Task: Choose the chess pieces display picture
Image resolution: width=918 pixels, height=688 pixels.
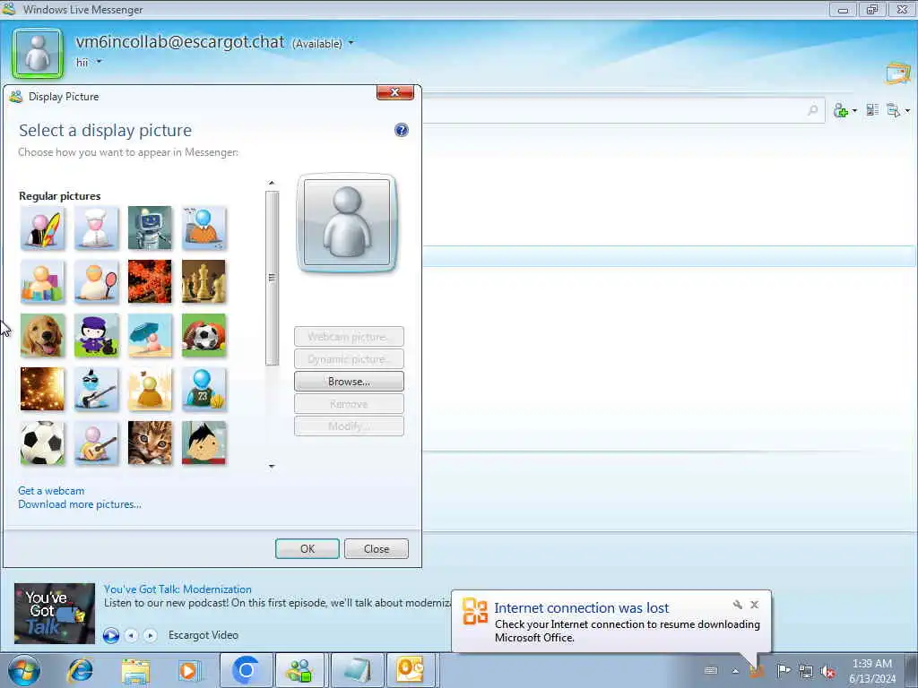Action: 204,282
